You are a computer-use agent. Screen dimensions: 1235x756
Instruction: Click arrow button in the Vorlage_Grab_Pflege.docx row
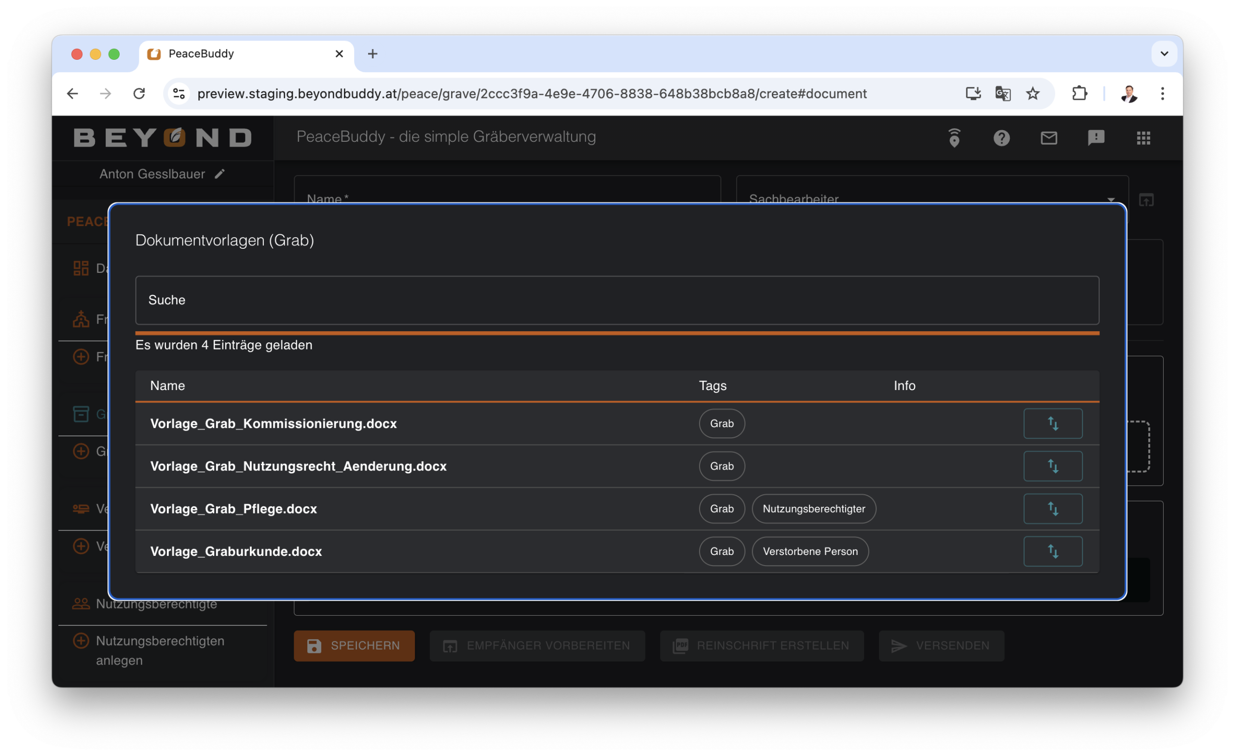(1053, 509)
